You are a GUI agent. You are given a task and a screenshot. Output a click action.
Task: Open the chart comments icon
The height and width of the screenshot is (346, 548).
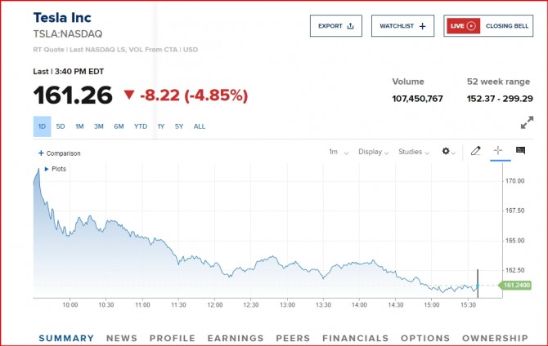[520, 151]
